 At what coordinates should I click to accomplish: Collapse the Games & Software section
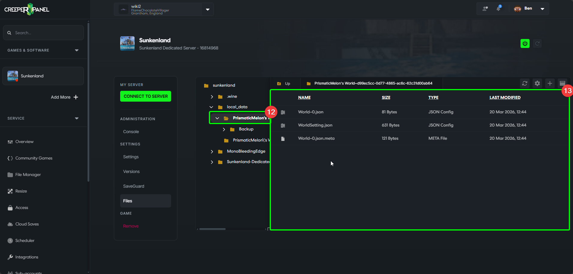[x=77, y=50]
